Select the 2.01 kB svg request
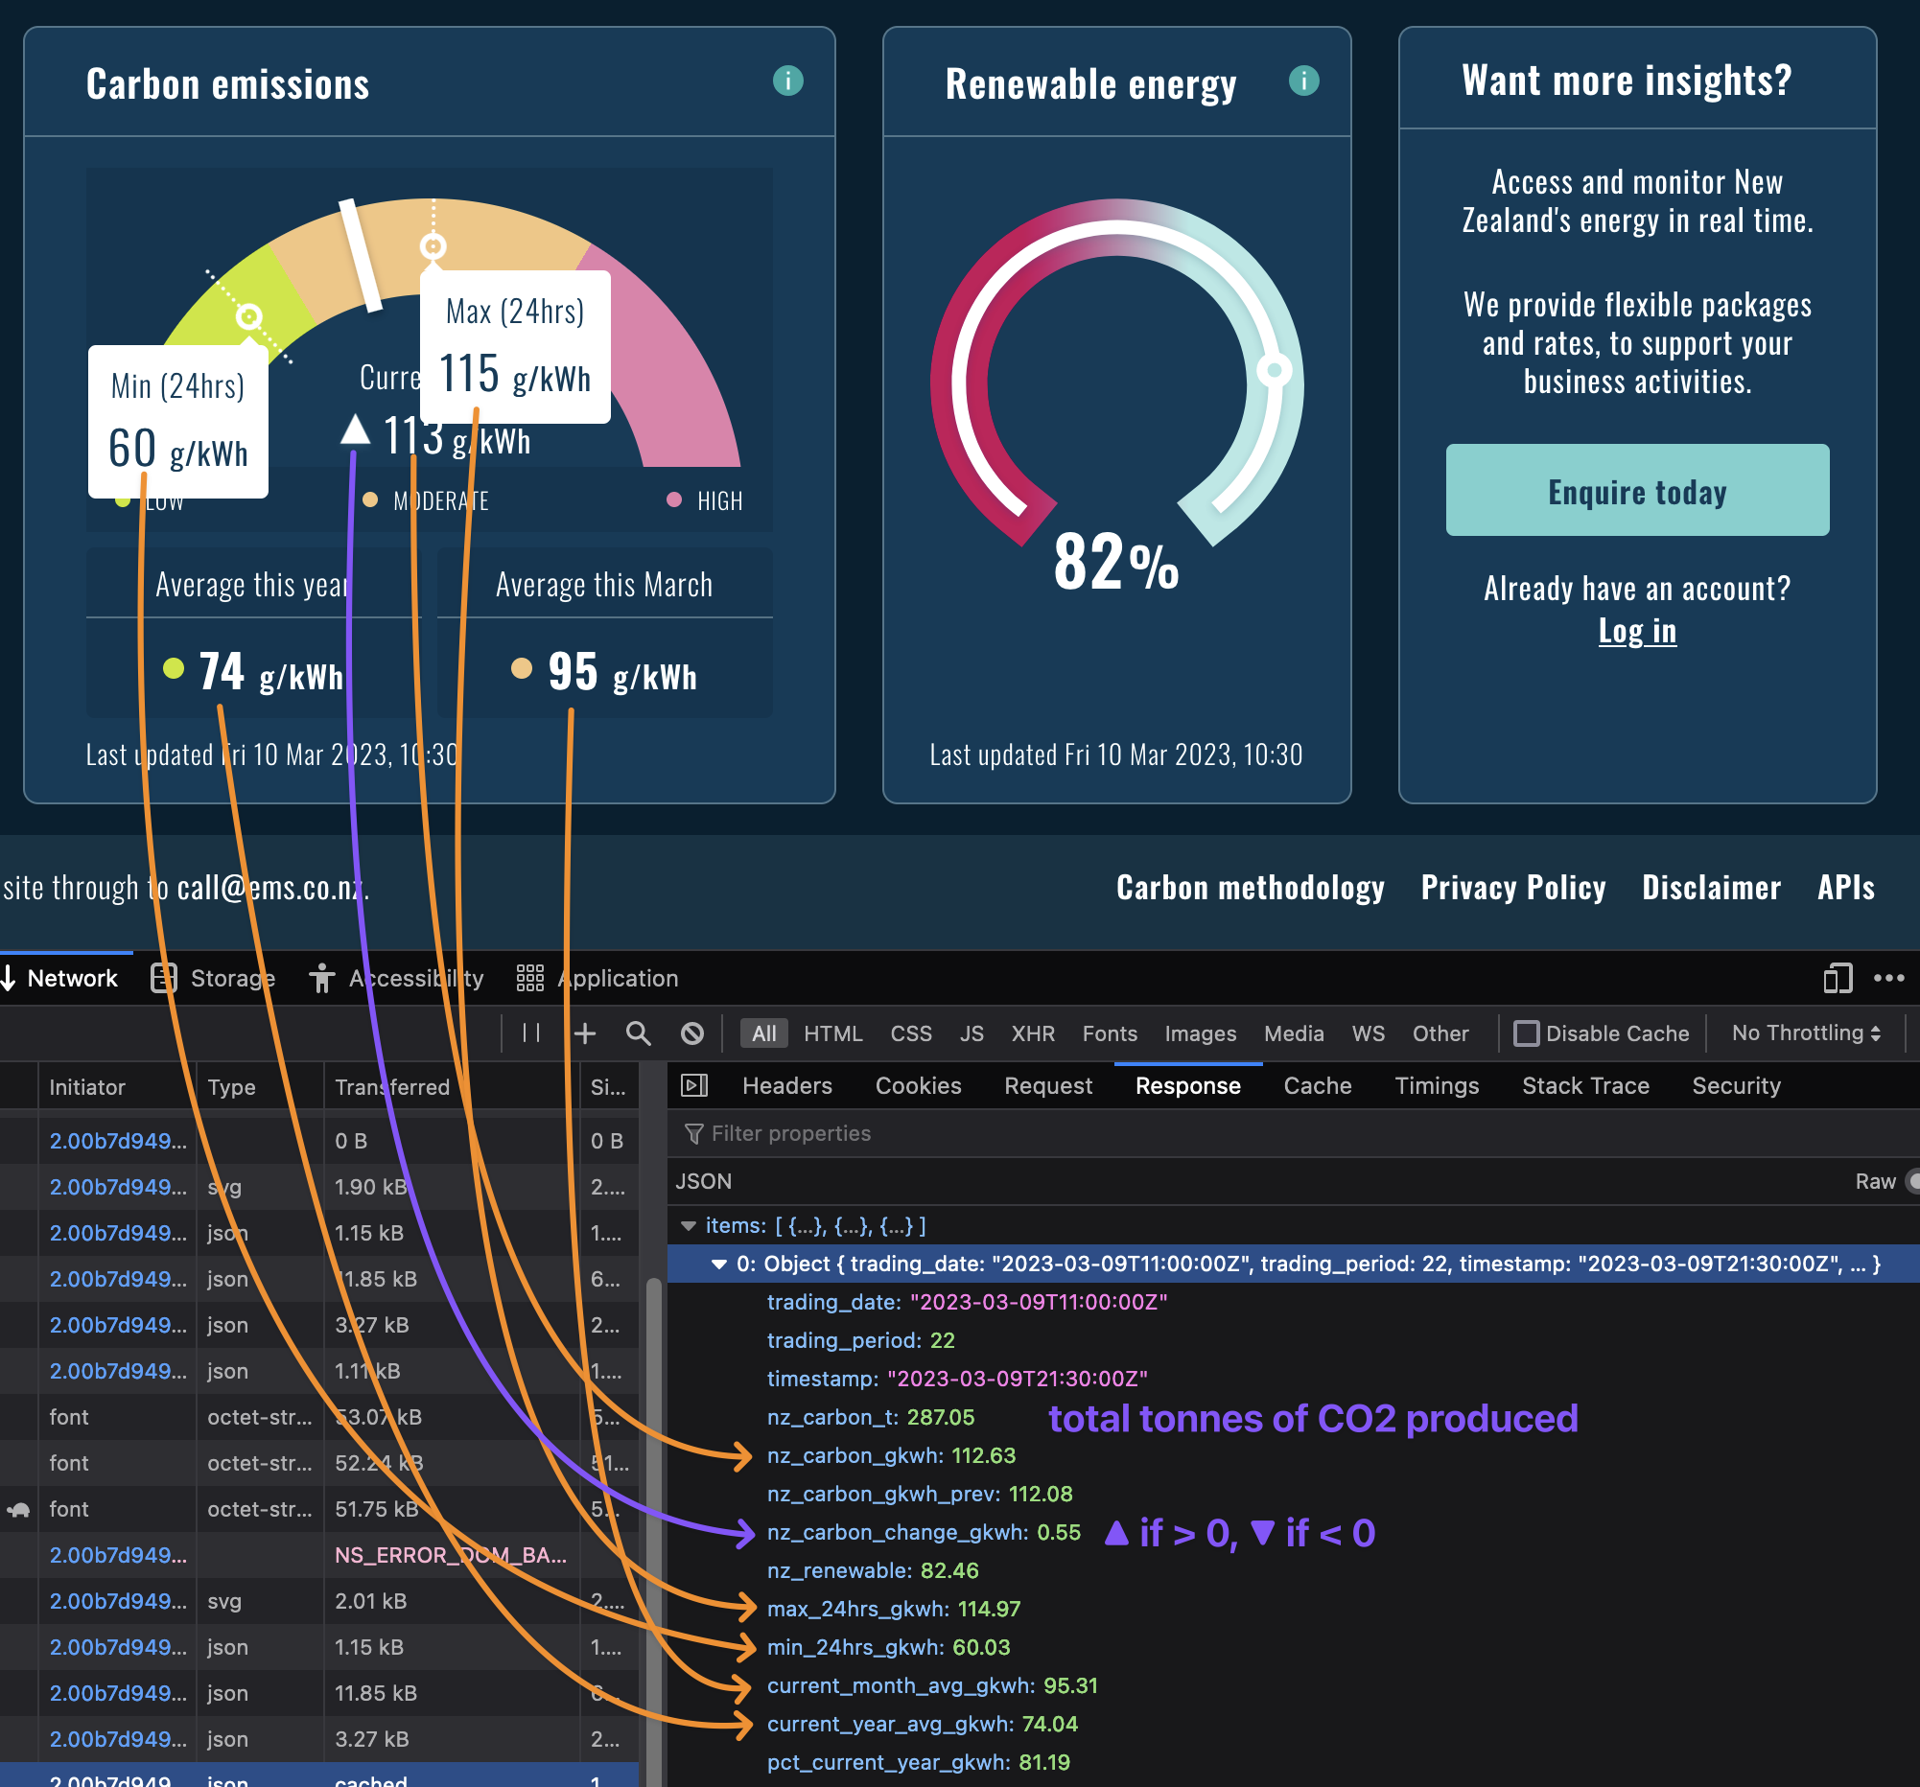The width and height of the screenshot is (1920, 1787). tap(318, 1601)
